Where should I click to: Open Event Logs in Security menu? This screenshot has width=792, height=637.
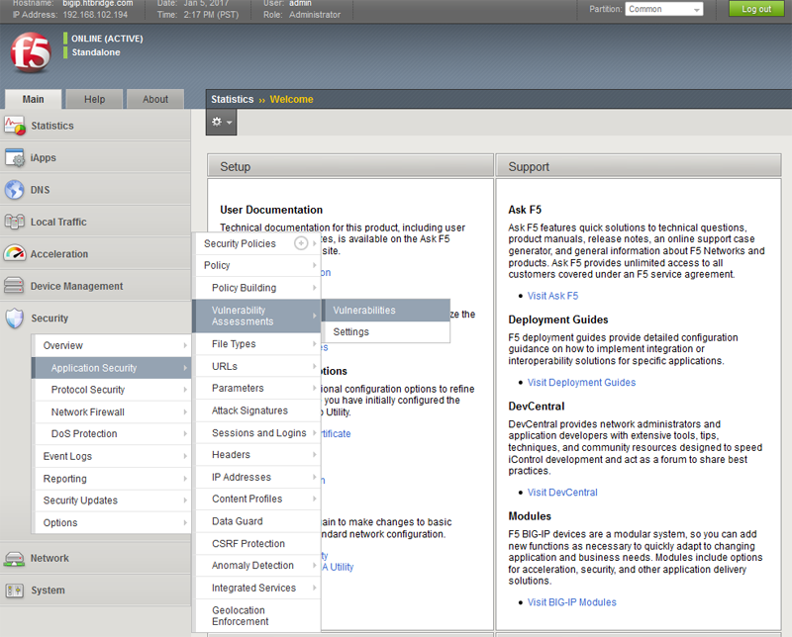click(67, 456)
